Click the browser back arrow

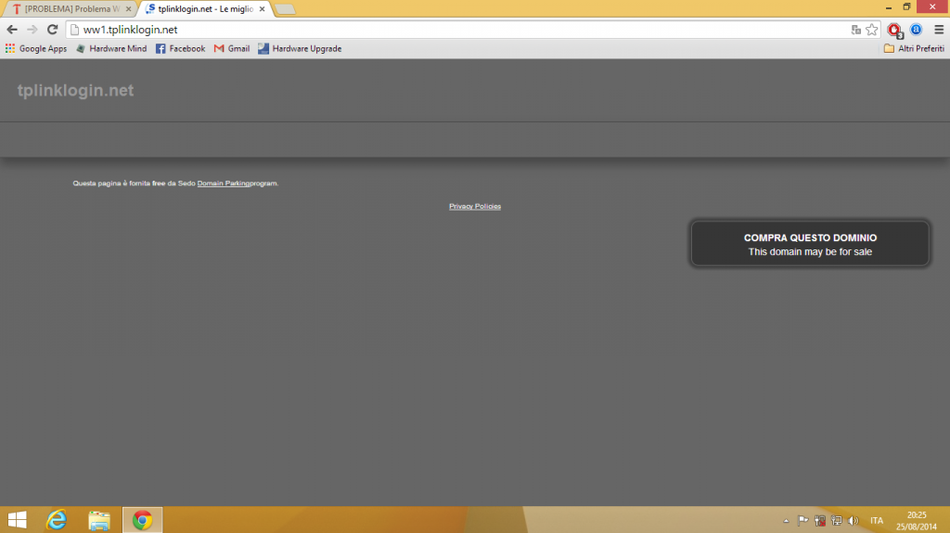[x=12, y=30]
